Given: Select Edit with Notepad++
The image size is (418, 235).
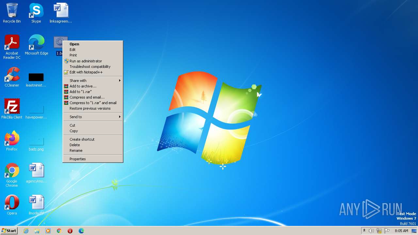Looking at the screenshot, I should pyautogui.click(x=93, y=72).
